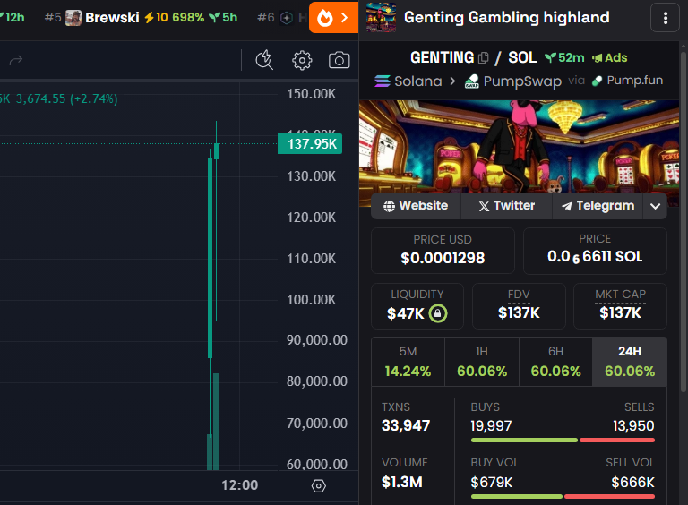Click the liquidity lock icon
This screenshot has width=688, height=505.
437,313
